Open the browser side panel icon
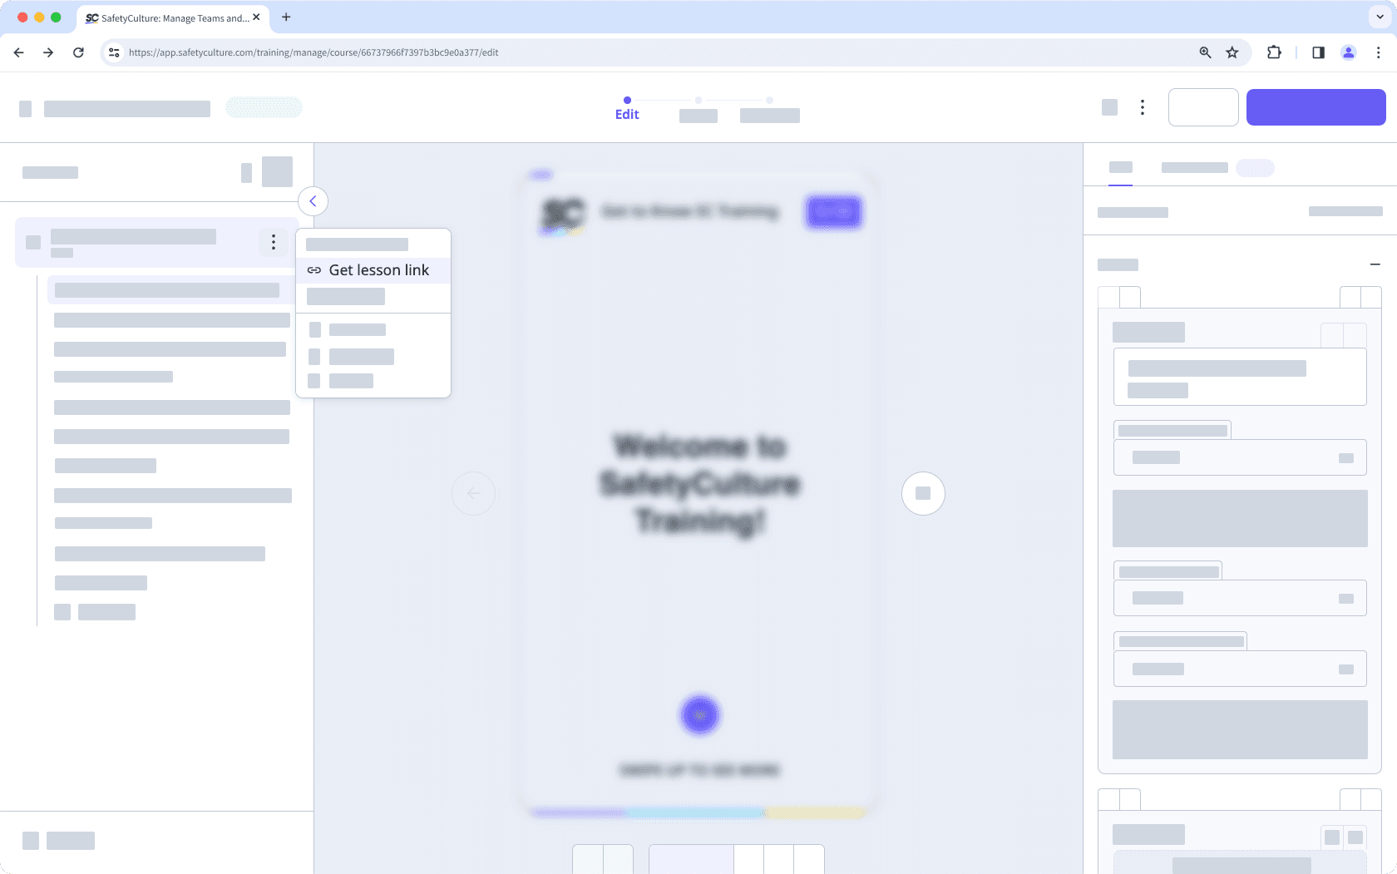 point(1318,52)
